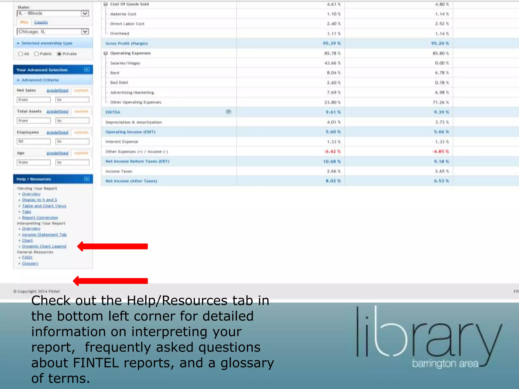Screen dimensions: 519x389
Task: Choose predefined for Age
Action: [x=57, y=153]
